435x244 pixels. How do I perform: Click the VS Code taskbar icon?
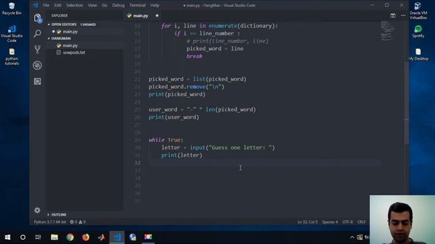[117, 237]
